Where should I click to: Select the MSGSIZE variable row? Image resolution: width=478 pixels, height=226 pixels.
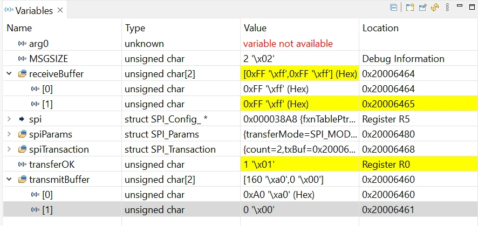[x=240, y=58]
